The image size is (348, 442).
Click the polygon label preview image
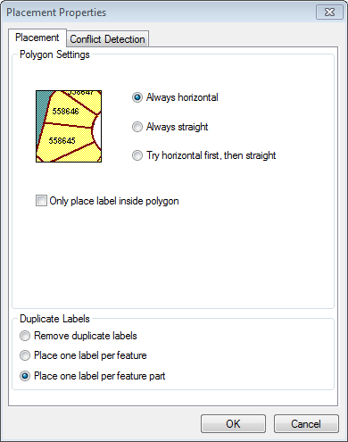[x=69, y=127]
